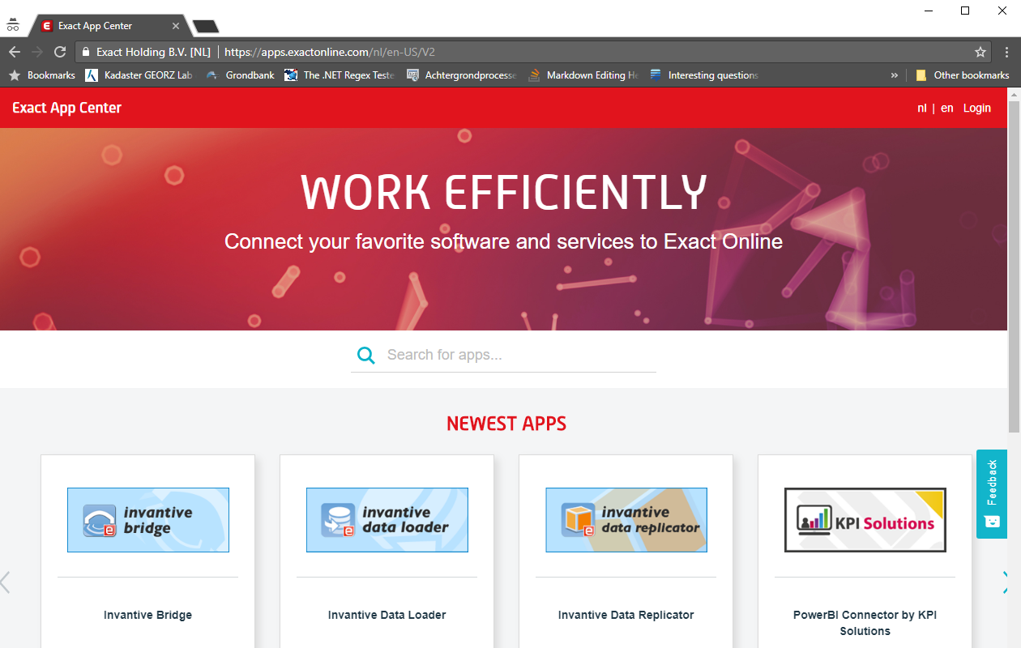This screenshot has height=648, width=1021.
Task: Click the secure padlock icon
Action: click(86, 52)
